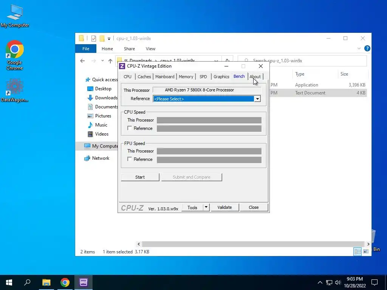Click Properties icon in Explorer quick access toolbar
Image resolution: width=387 pixels, height=290 pixels.
tap(94, 39)
